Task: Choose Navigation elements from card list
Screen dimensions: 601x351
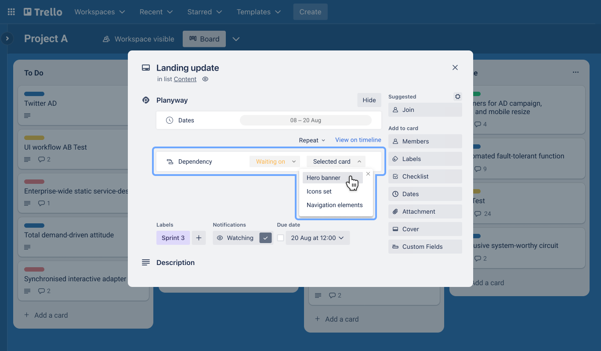Action: pyautogui.click(x=334, y=205)
